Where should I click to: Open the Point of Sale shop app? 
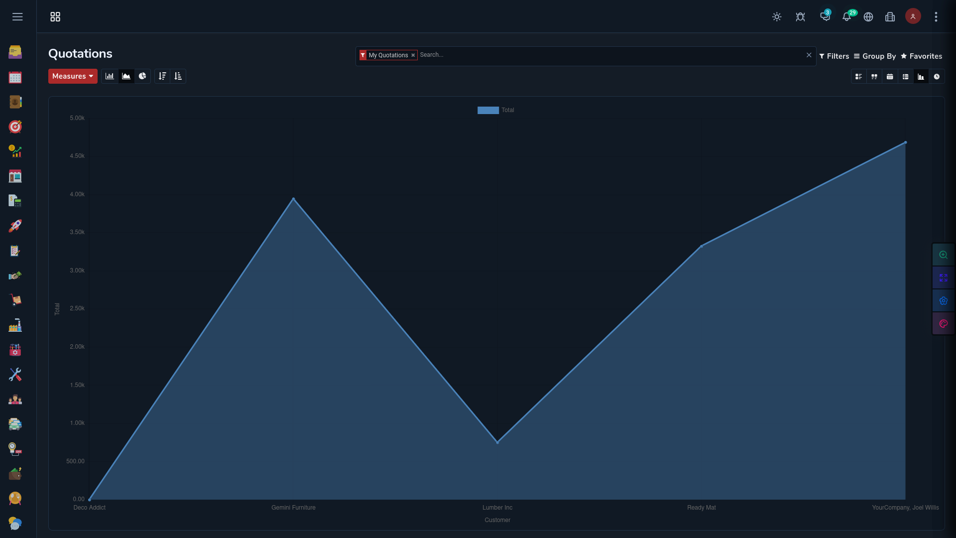click(x=15, y=176)
